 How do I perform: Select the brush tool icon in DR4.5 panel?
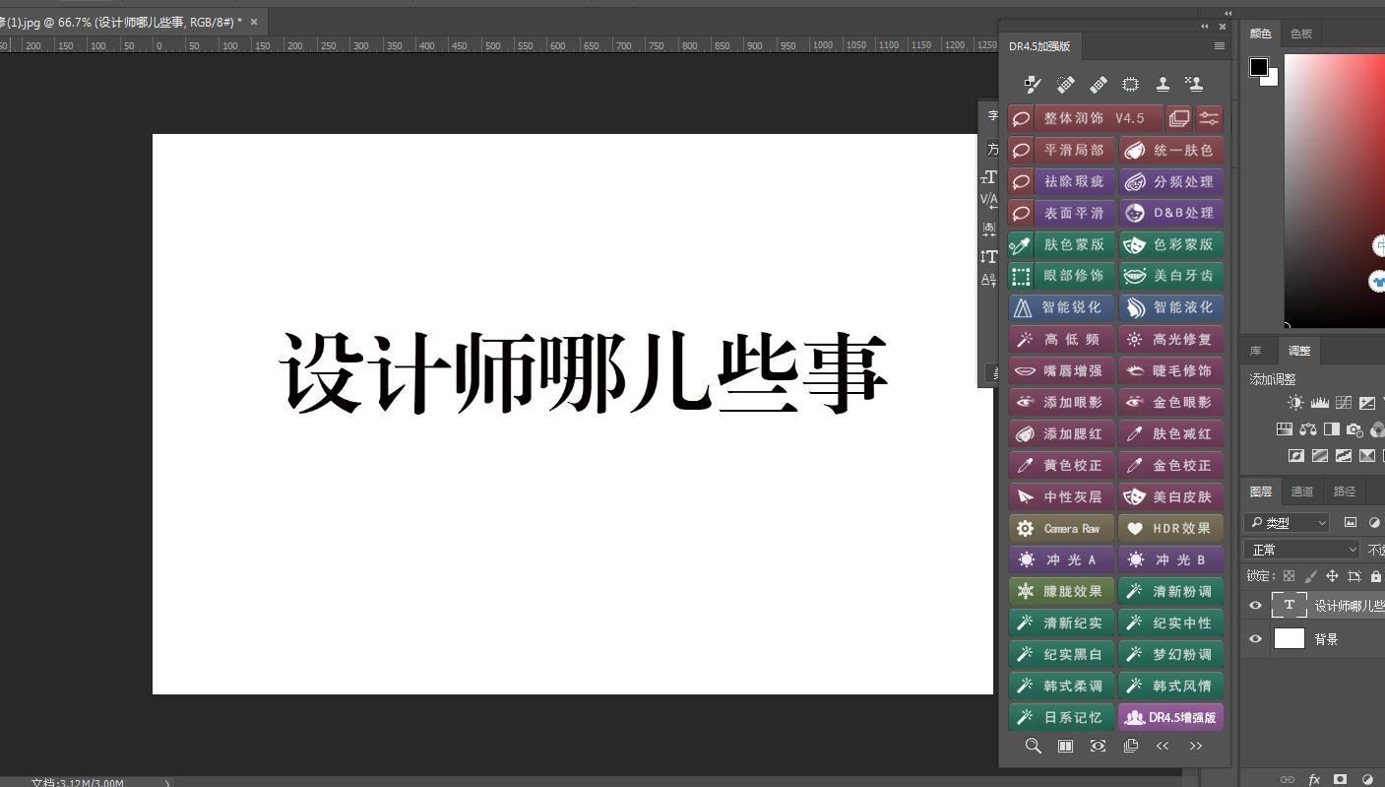coord(1032,84)
